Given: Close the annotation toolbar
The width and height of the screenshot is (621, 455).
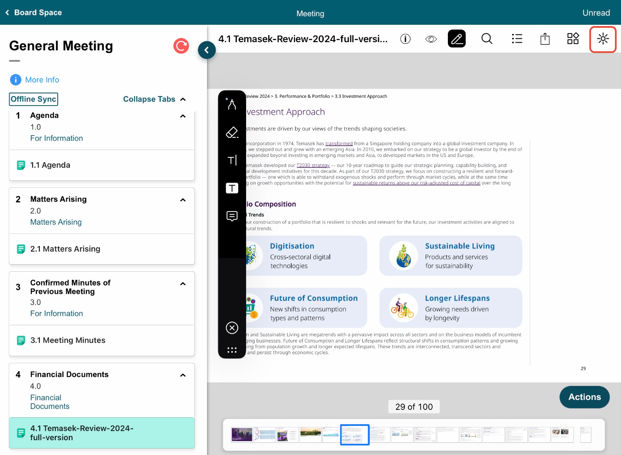Looking at the screenshot, I should (x=232, y=328).
